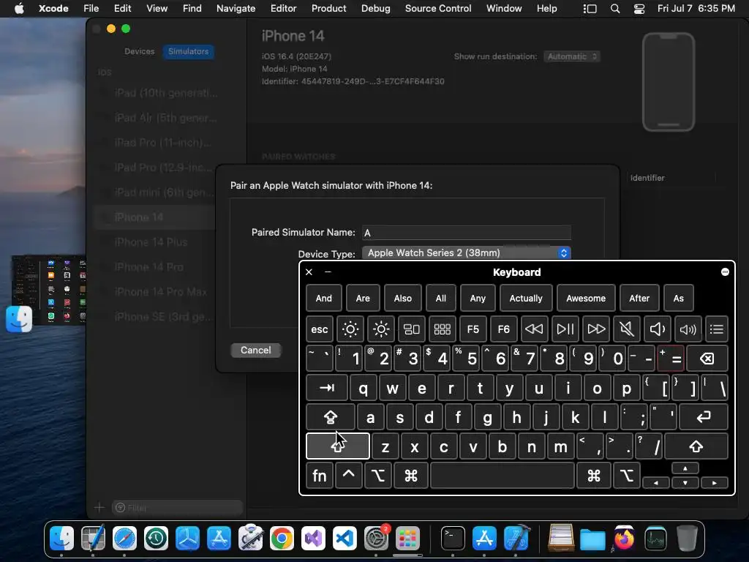
Task: Open Terminal from the Dock
Action: [452, 539]
